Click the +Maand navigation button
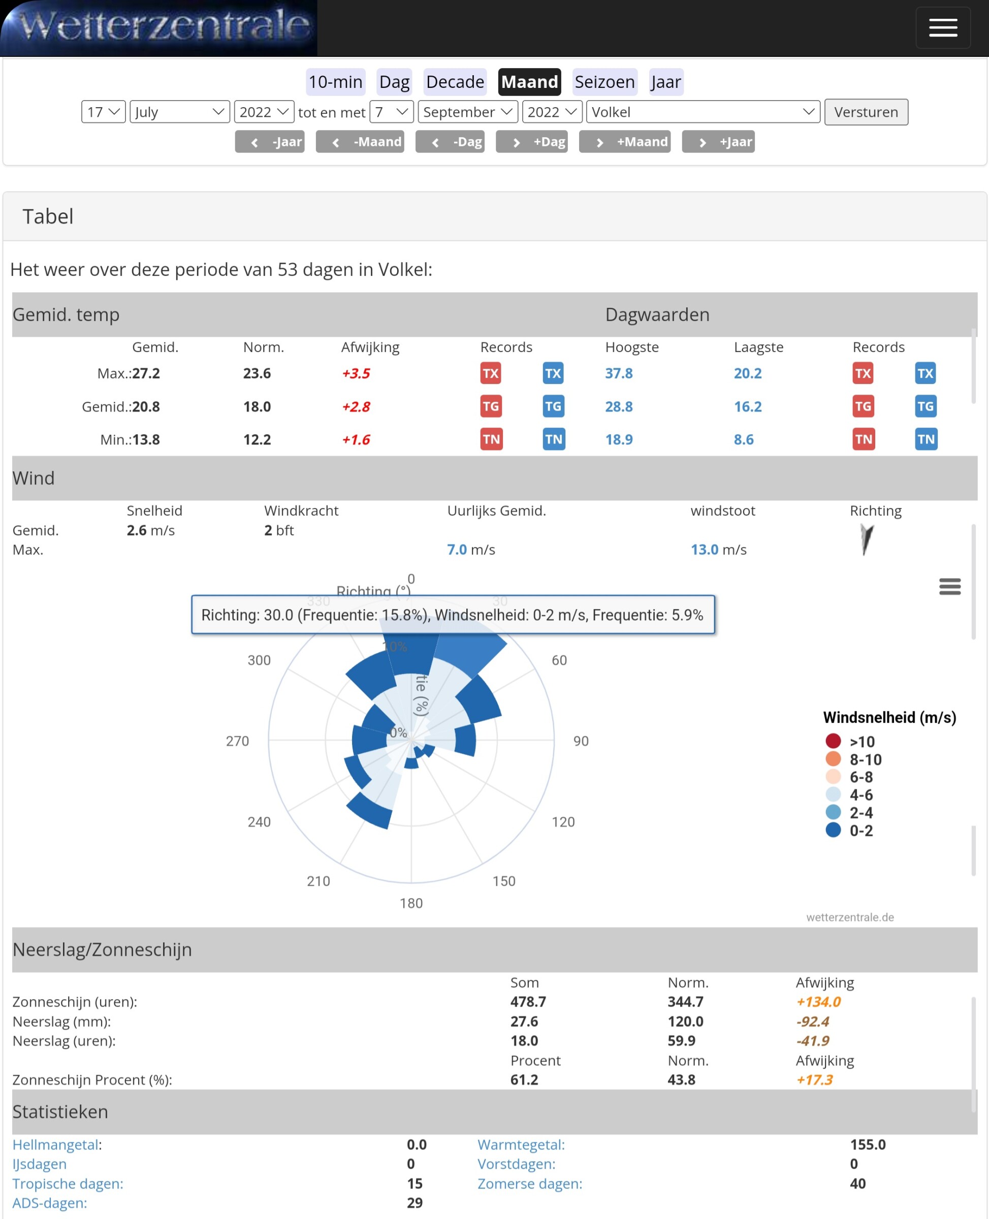Image resolution: width=989 pixels, height=1219 pixels. [624, 142]
